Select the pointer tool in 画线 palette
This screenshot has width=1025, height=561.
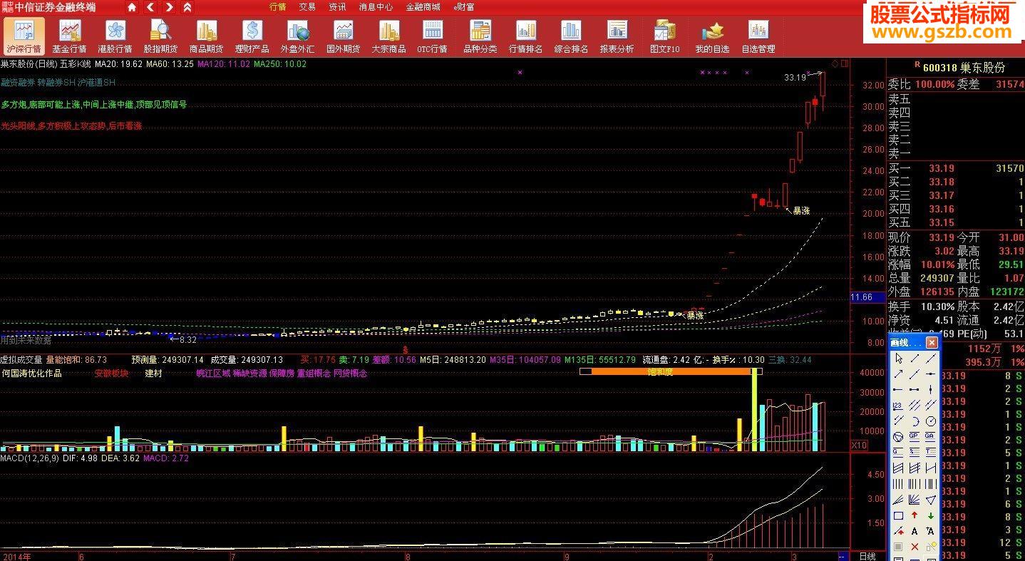898,359
